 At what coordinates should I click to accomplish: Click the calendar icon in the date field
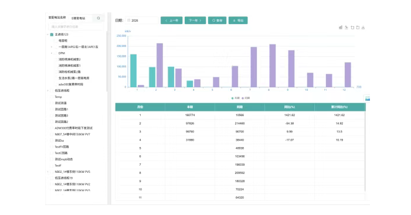129,21
